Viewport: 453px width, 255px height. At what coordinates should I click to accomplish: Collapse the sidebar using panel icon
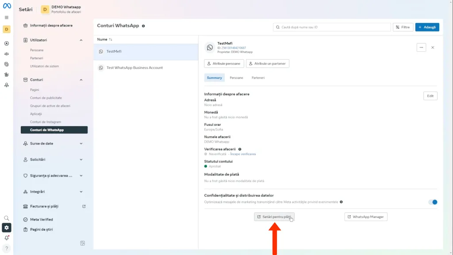(82, 243)
